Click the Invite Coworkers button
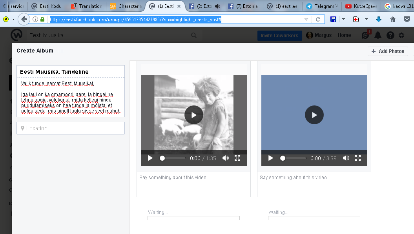This screenshot has width=414, height=234. tap(279, 35)
